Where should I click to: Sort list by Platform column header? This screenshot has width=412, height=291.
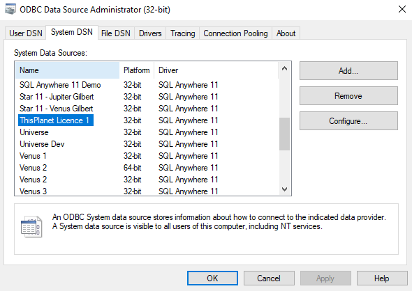137,70
